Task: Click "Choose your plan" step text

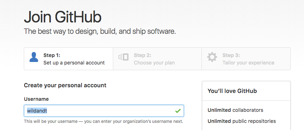Action: pos(154,63)
